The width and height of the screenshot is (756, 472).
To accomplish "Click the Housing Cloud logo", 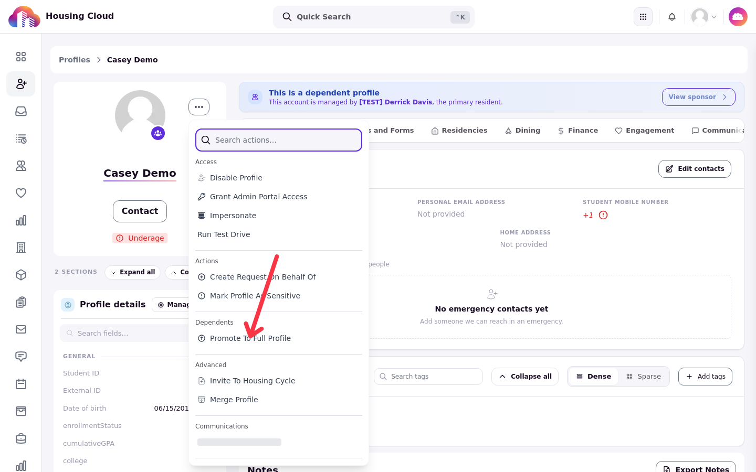I will (x=24, y=17).
